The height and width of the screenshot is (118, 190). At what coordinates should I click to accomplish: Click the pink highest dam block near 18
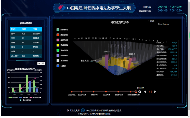pyautogui.click(x=107, y=62)
